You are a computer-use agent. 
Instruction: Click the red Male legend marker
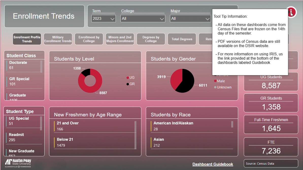point(215,81)
